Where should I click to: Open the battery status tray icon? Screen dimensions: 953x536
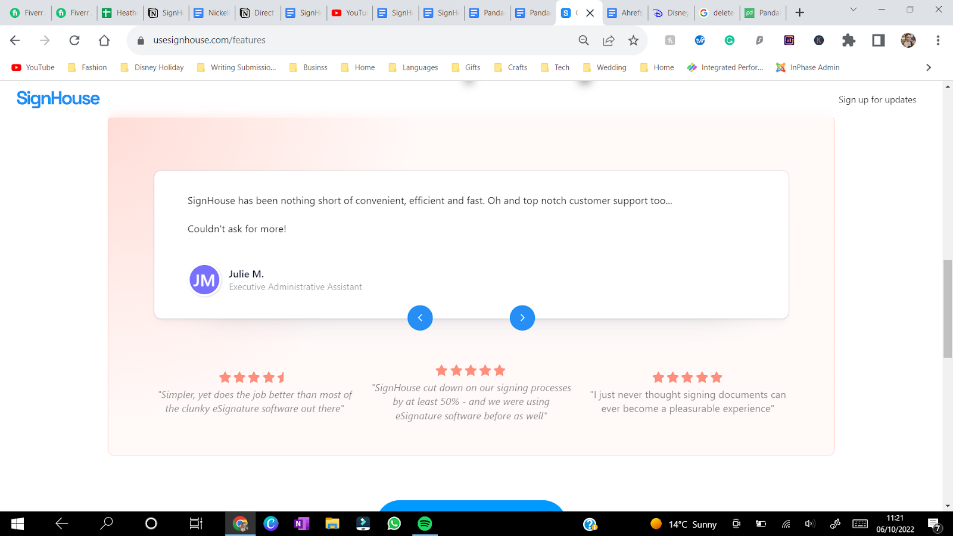761,524
